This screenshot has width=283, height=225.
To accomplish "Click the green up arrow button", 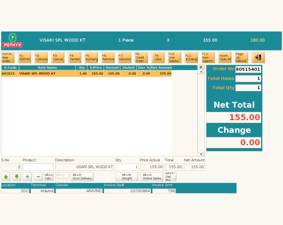I will point(6,177).
